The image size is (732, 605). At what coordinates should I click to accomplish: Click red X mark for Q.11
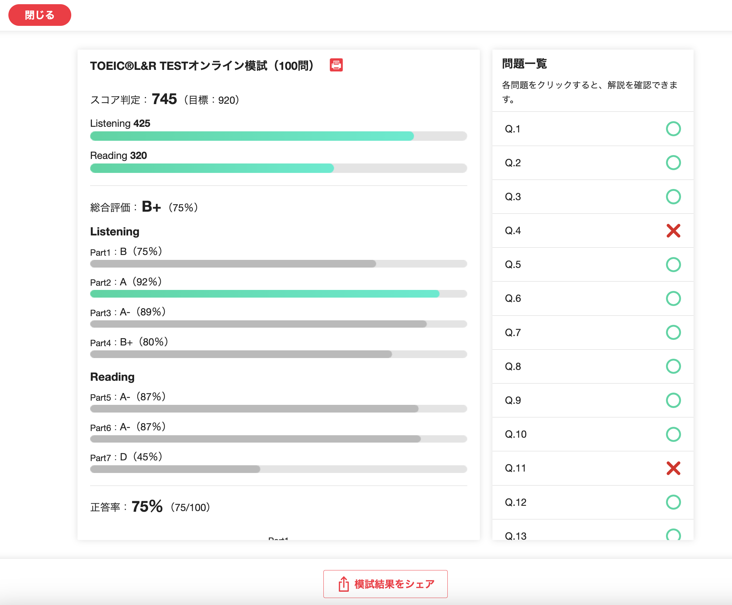[x=673, y=468]
